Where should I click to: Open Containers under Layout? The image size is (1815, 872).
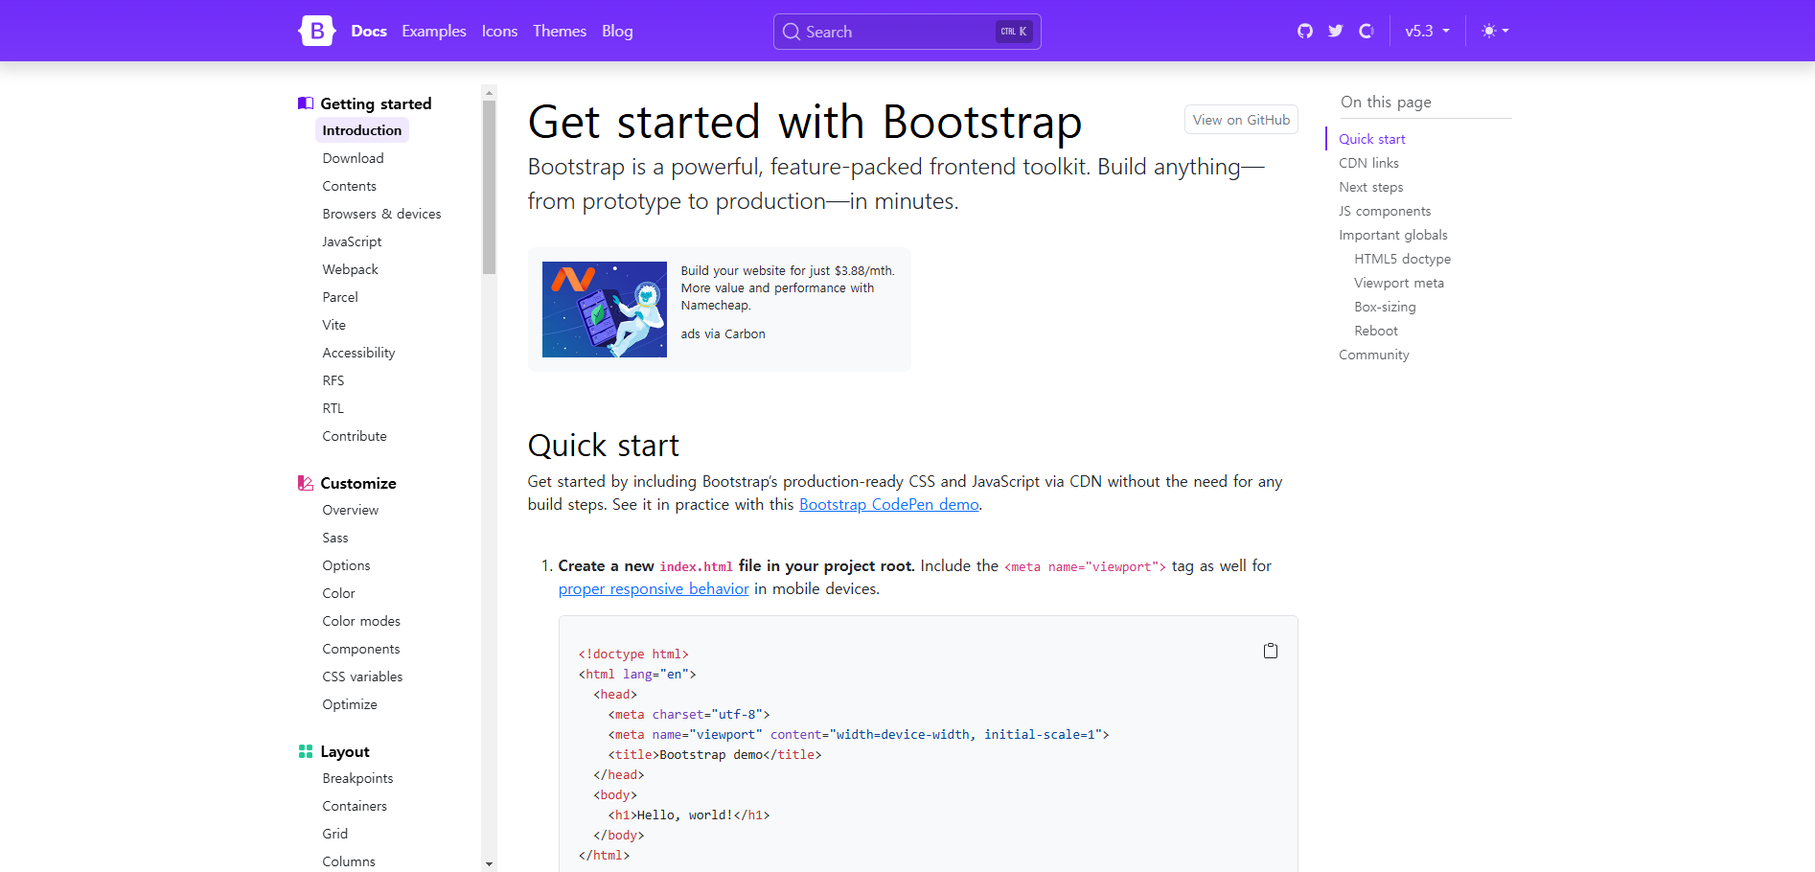coord(355,806)
